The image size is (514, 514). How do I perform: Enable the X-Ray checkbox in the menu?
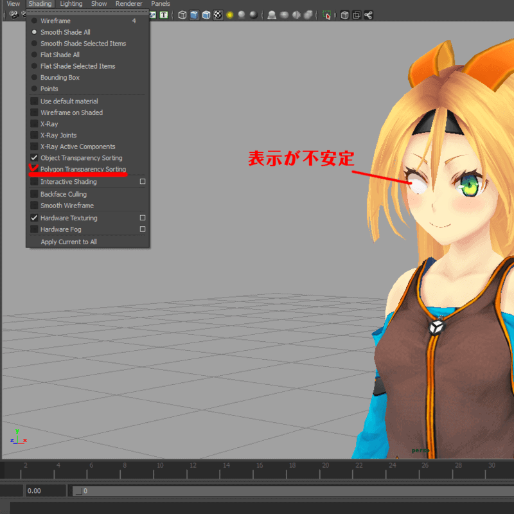click(35, 124)
